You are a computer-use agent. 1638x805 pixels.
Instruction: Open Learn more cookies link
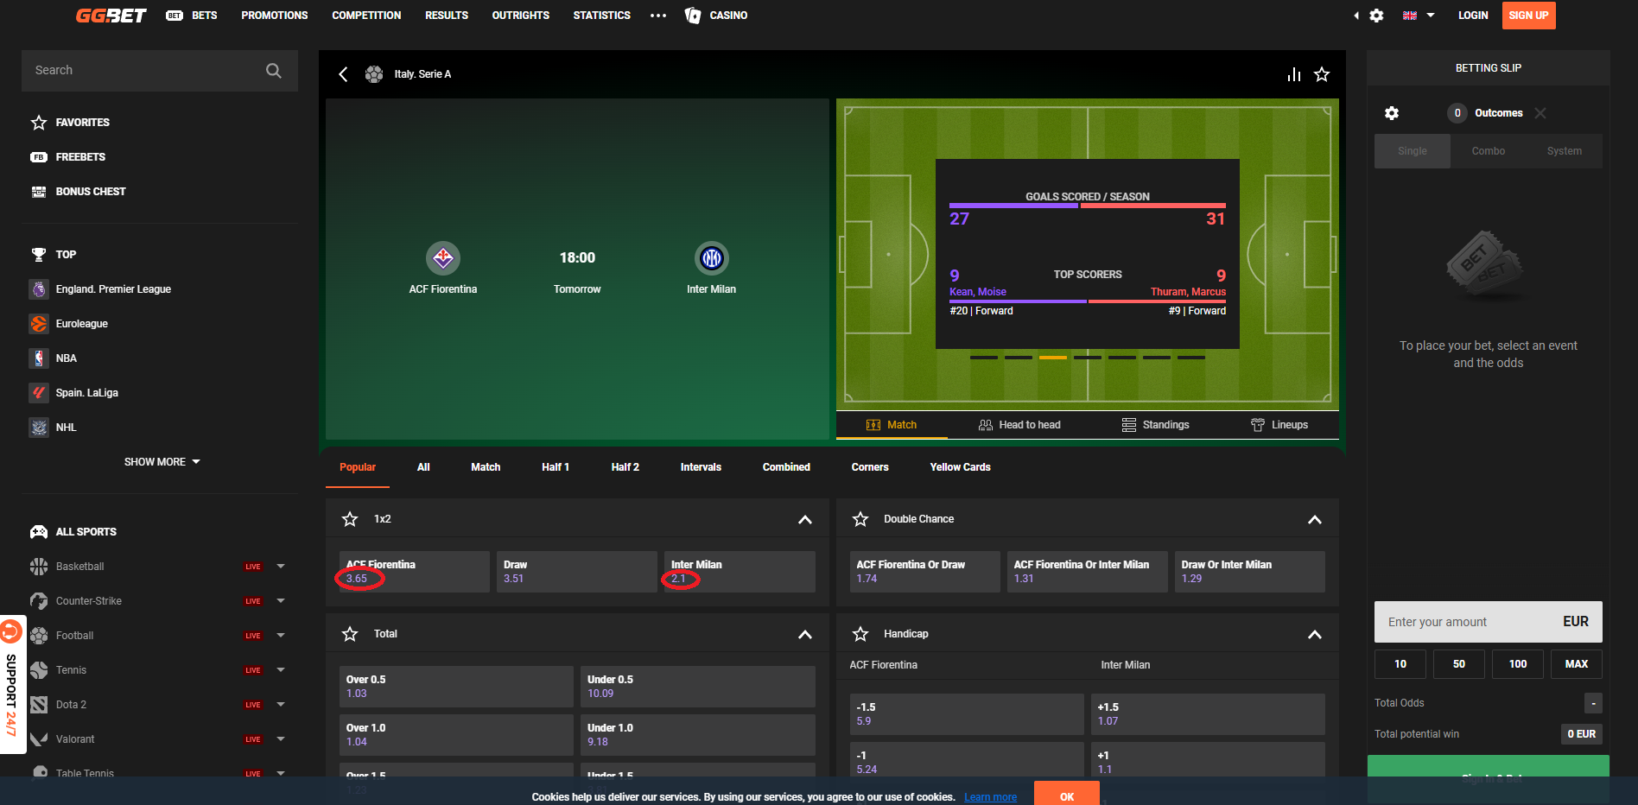(x=990, y=797)
